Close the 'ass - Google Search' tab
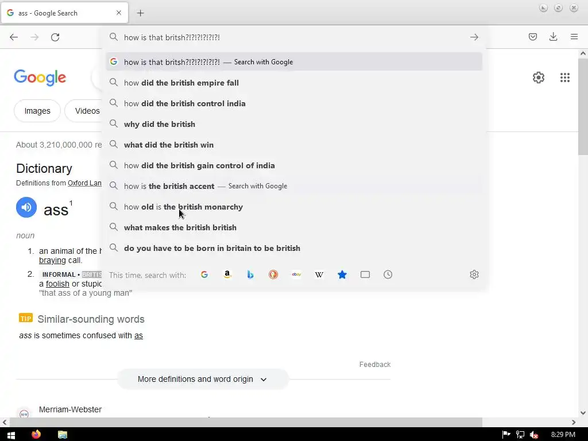The height and width of the screenshot is (441, 588). (x=119, y=13)
